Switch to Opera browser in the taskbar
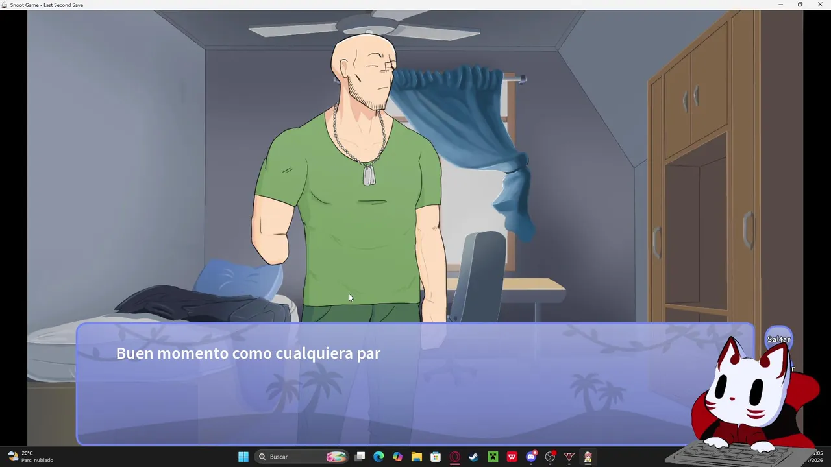 (x=454, y=457)
